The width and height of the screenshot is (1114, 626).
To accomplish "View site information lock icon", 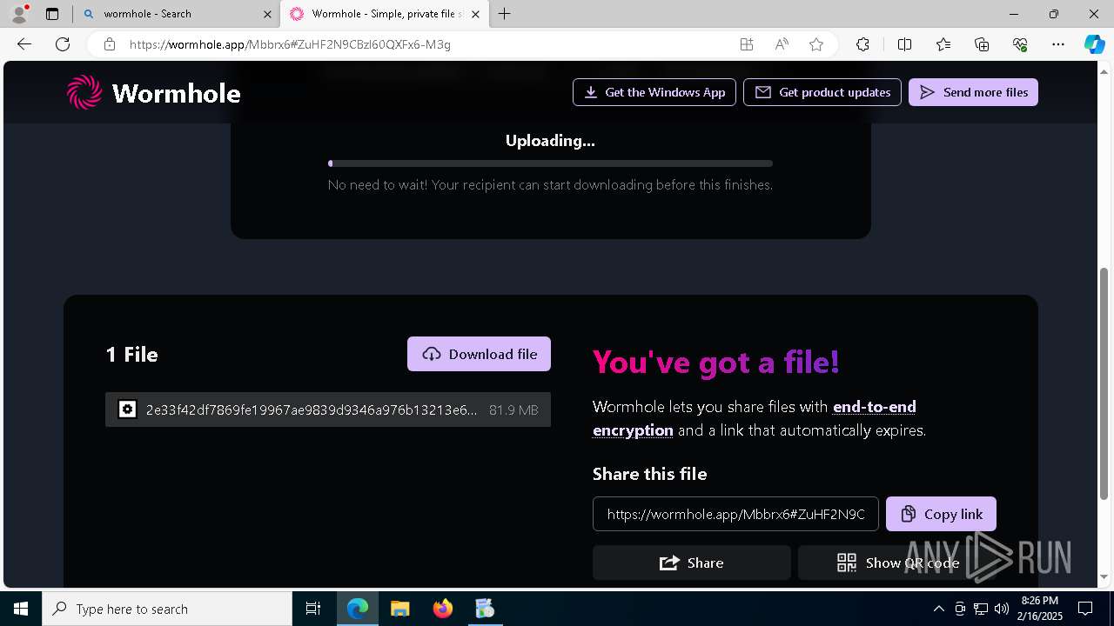I will pos(110,44).
